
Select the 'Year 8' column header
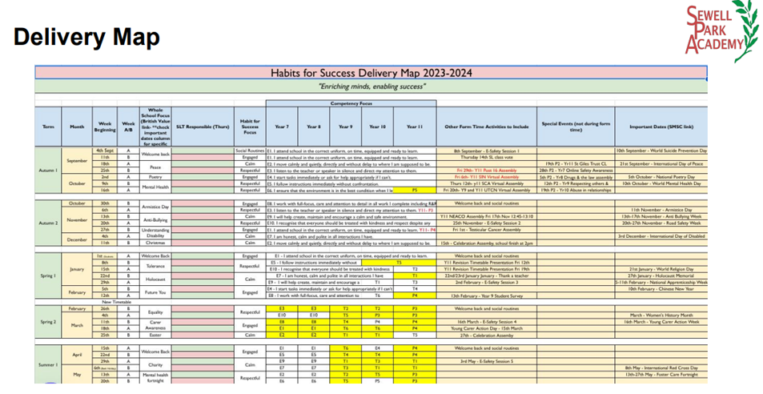click(x=314, y=127)
